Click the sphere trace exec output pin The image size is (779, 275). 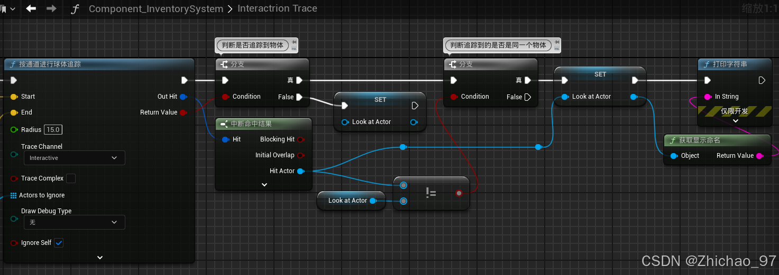(184, 80)
